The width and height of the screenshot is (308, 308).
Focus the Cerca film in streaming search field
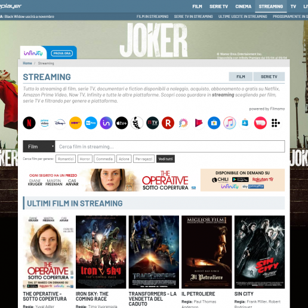pyautogui.click(x=170, y=147)
